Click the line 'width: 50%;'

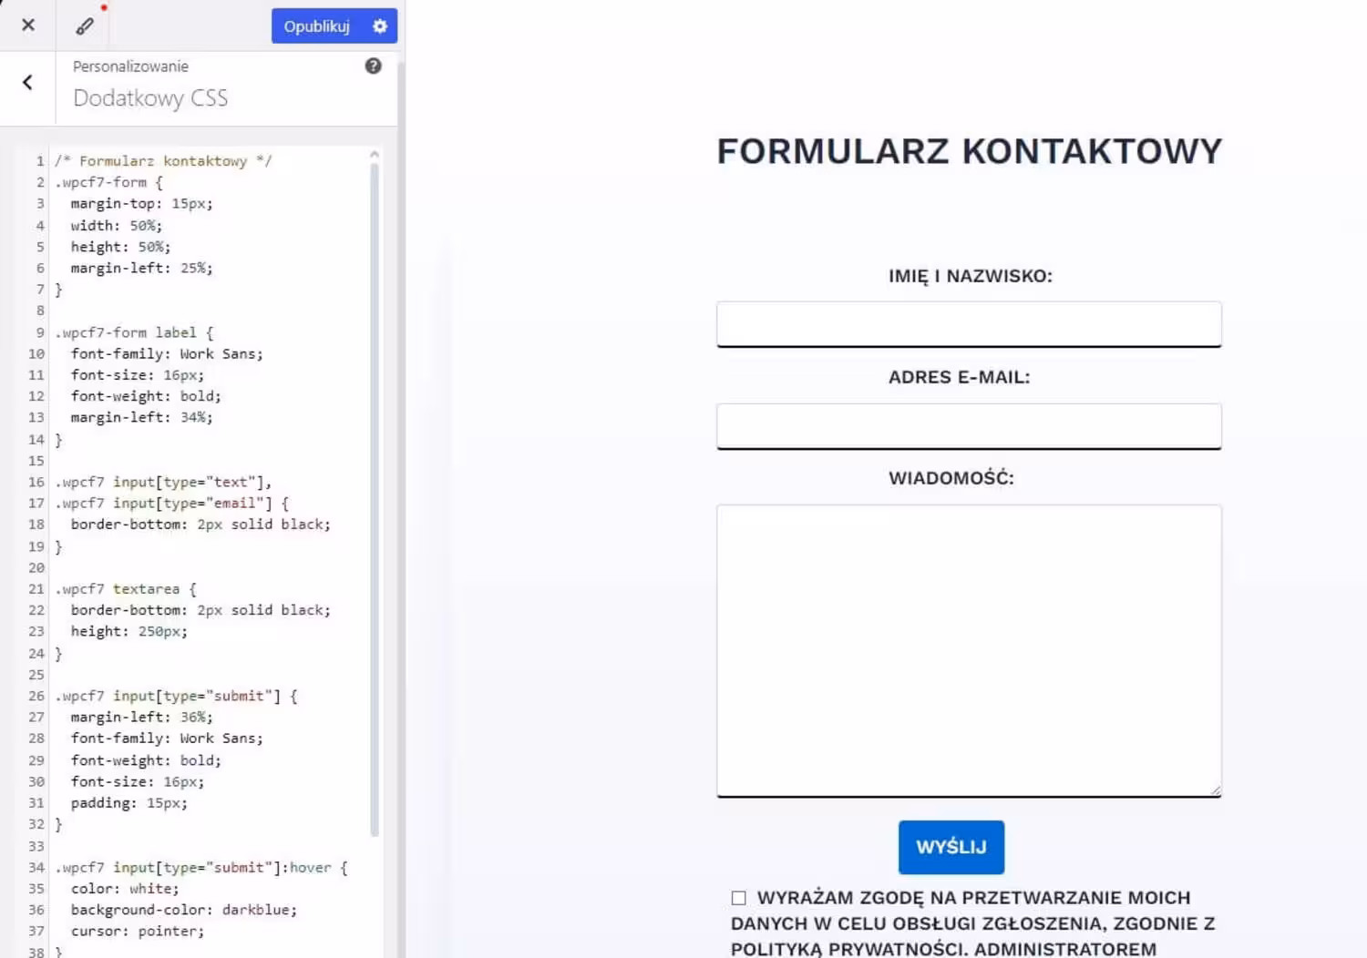pyautogui.click(x=117, y=226)
